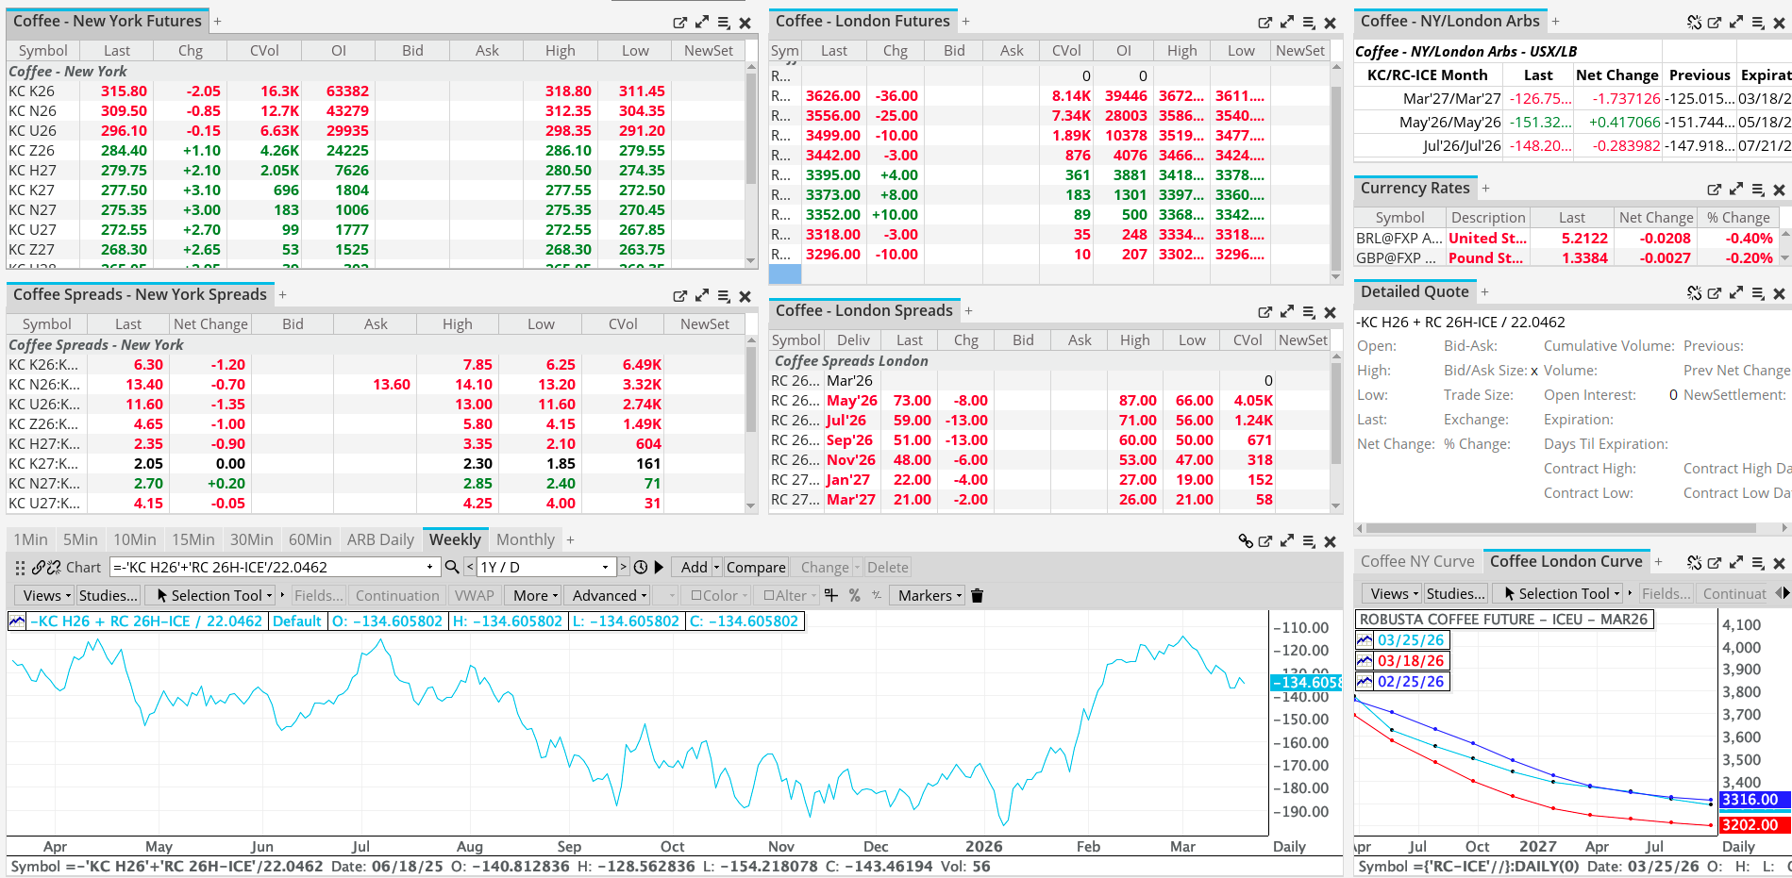Open the Coffee London Curve panel menu
Screen dimensions: 1792x878
tap(1758, 563)
